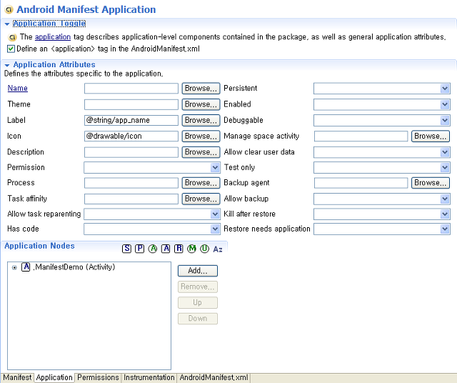This screenshot has width=457, height=383.
Task: Click into the Process input field
Action: click(131, 183)
